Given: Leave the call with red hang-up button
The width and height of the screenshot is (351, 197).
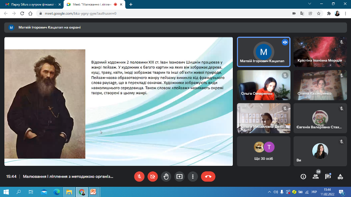Looking at the screenshot, I should [208, 176].
